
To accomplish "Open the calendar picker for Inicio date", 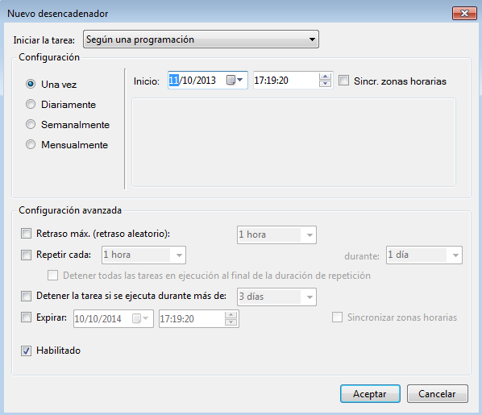I will (x=235, y=81).
